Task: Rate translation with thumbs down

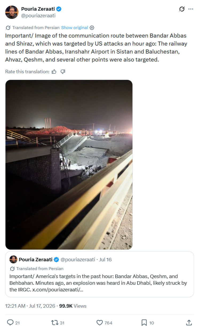Action: tap(63, 71)
